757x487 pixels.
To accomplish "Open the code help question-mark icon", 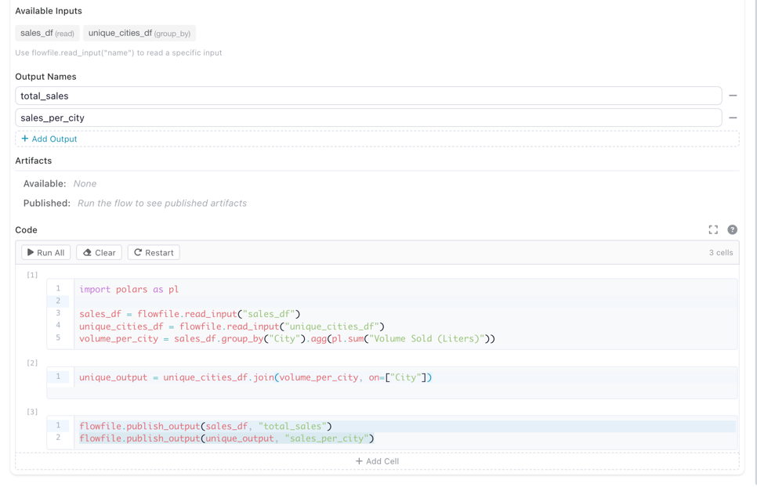I will tap(733, 229).
